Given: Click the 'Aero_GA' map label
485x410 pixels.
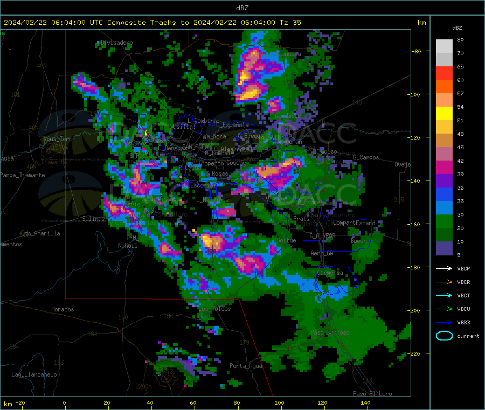Looking at the screenshot, I should tap(322, 253).
